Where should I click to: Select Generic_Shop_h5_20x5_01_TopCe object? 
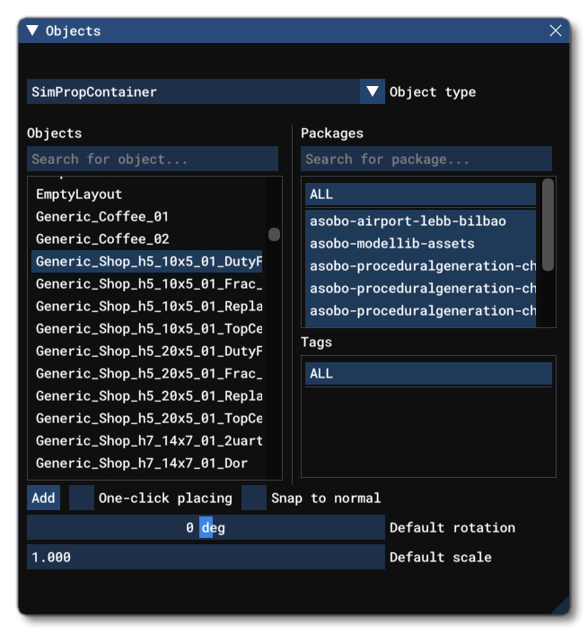click(x=146, y=418)
